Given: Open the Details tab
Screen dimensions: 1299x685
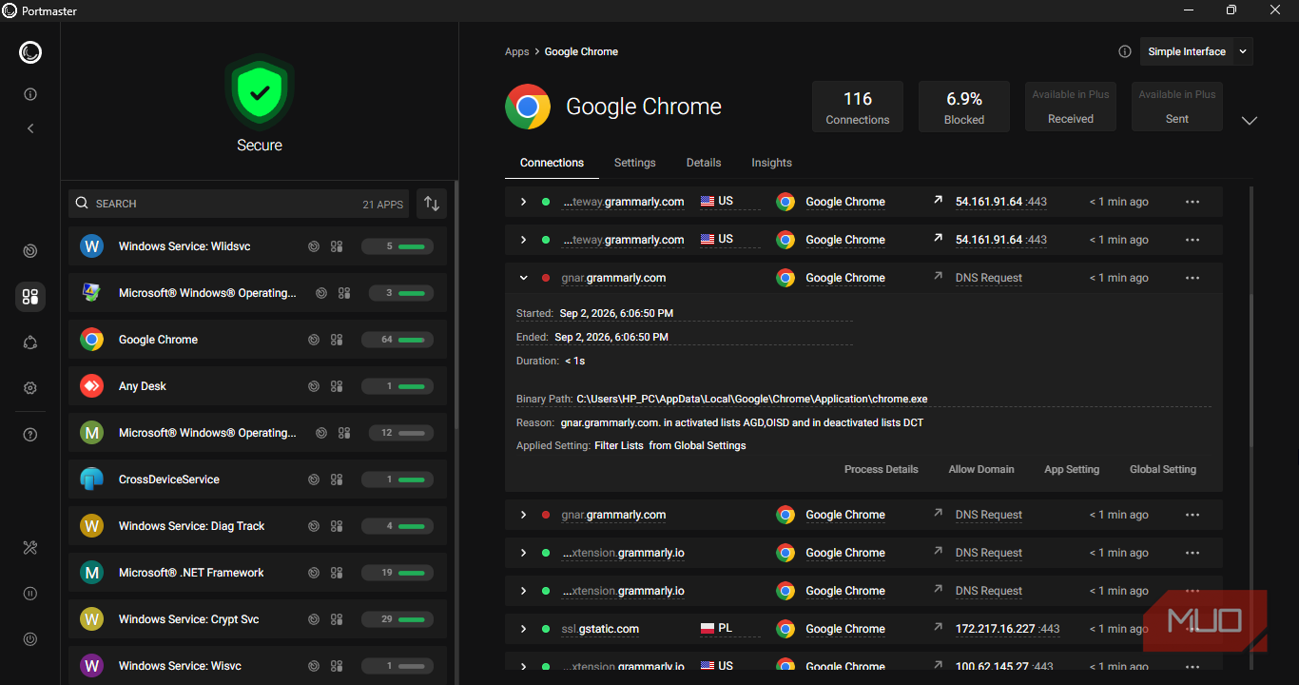Looking at the screenshot, I should click(x=704, y=163).
